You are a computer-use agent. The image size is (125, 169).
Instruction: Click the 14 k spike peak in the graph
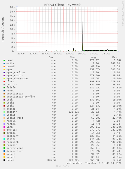coord(82,19)
